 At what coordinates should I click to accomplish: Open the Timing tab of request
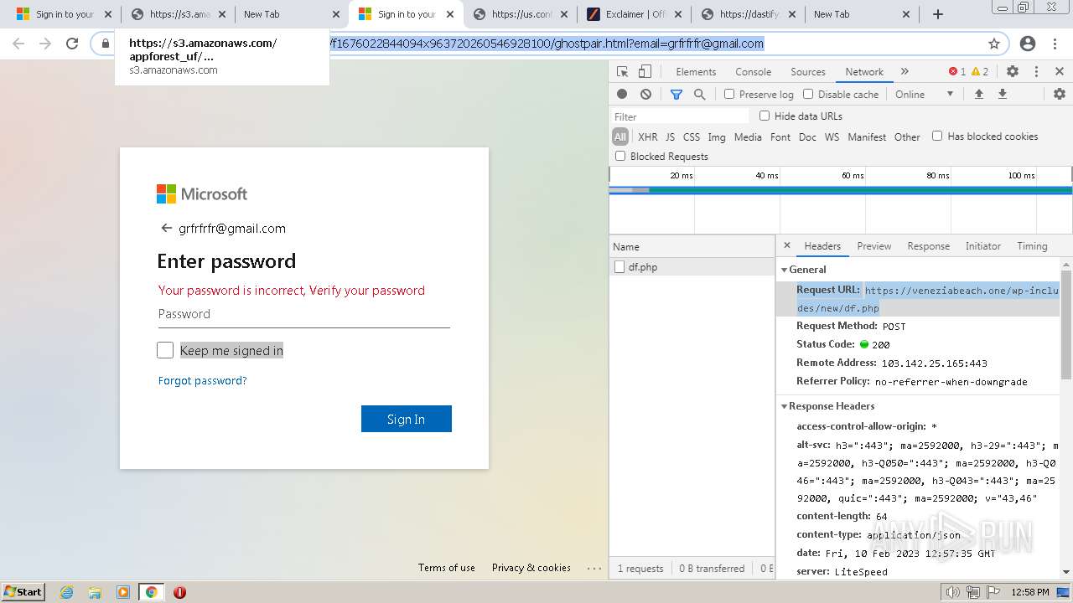pyautogui.click(x=1032, y=245)
